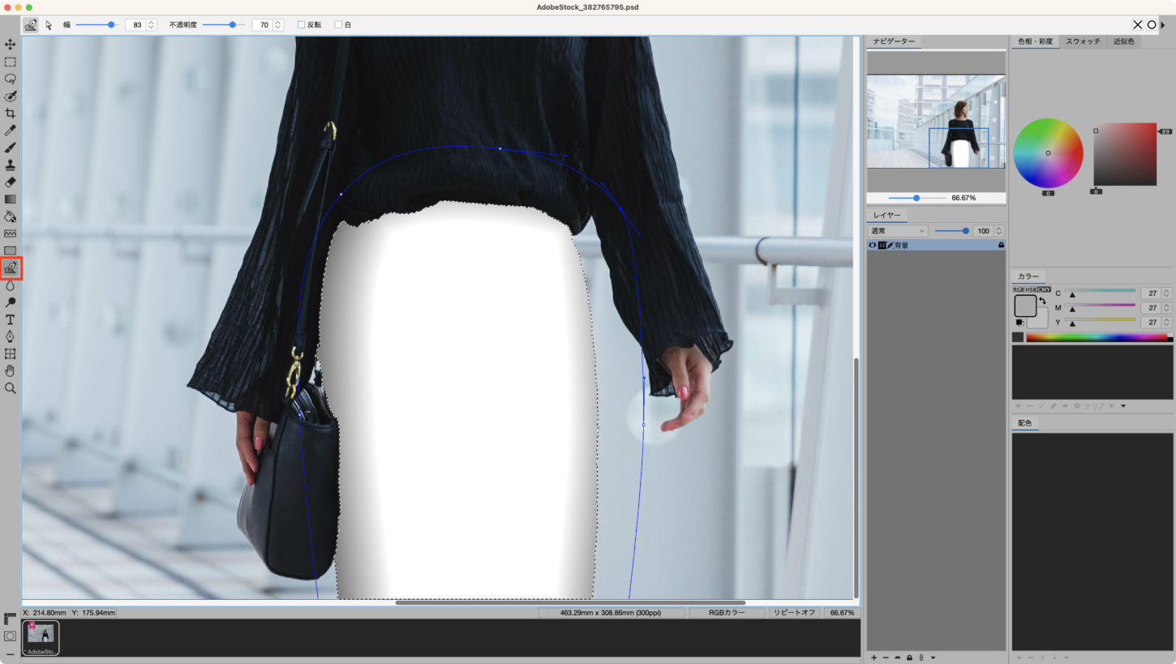This screenshot has height=664, width=1176.
Task: Select the Hand pan tool
Action: [x=10, y=371]
